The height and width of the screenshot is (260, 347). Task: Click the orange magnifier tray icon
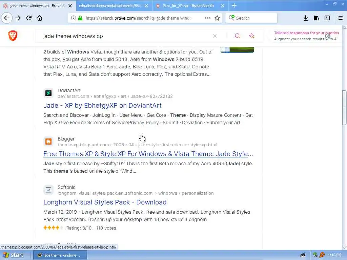pyautogui.click(x=322, y=255)
